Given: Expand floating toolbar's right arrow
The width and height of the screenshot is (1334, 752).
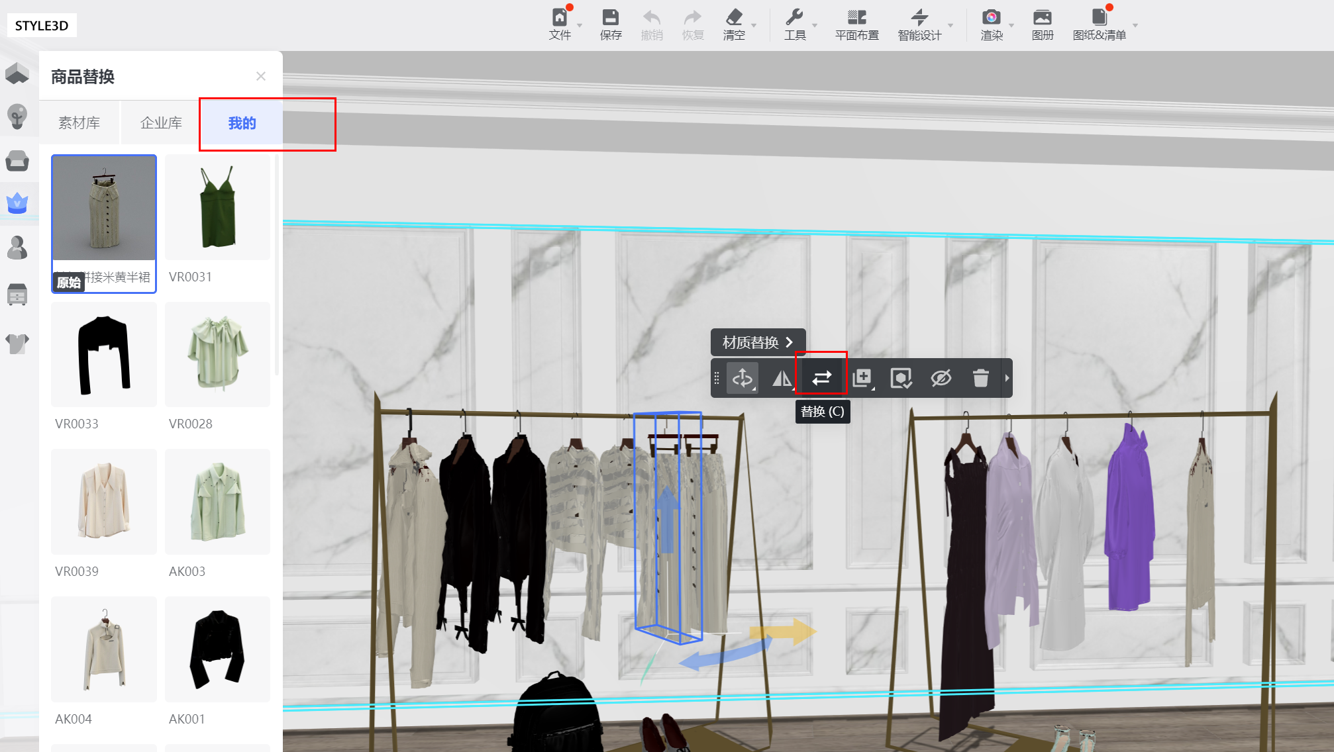Looking at the screenshot, I should click(1007, 378).
